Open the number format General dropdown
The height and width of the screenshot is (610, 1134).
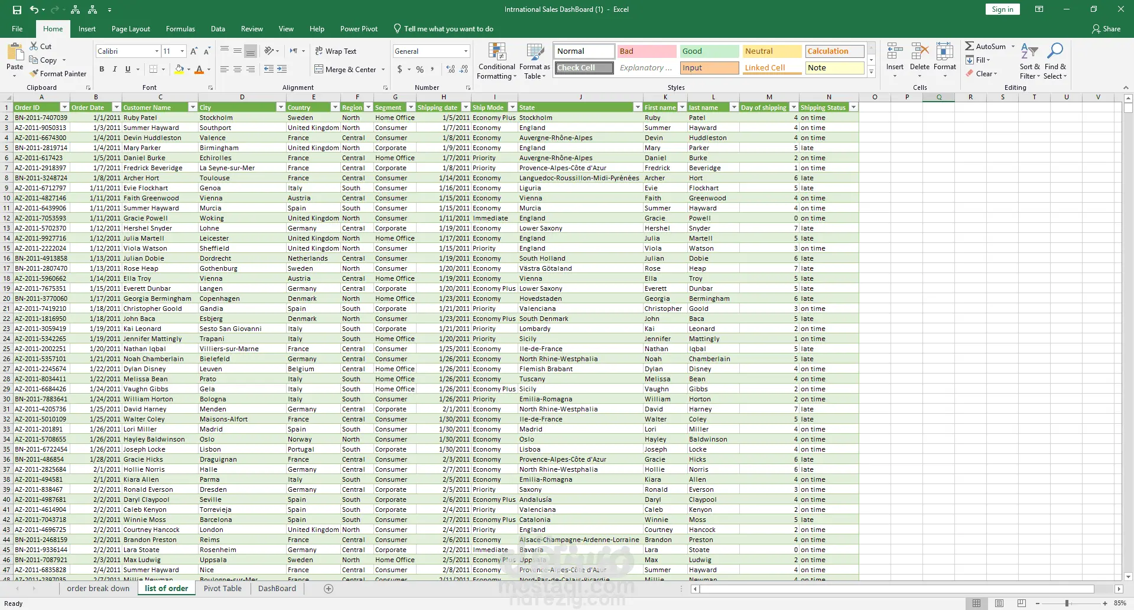click(466, 51)
